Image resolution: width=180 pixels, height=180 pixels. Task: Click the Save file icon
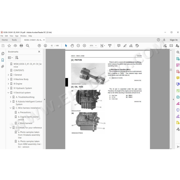(x=3, y=46)
